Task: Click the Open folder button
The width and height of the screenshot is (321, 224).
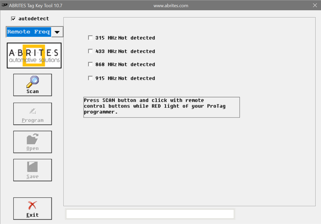Action: [32, 142]
